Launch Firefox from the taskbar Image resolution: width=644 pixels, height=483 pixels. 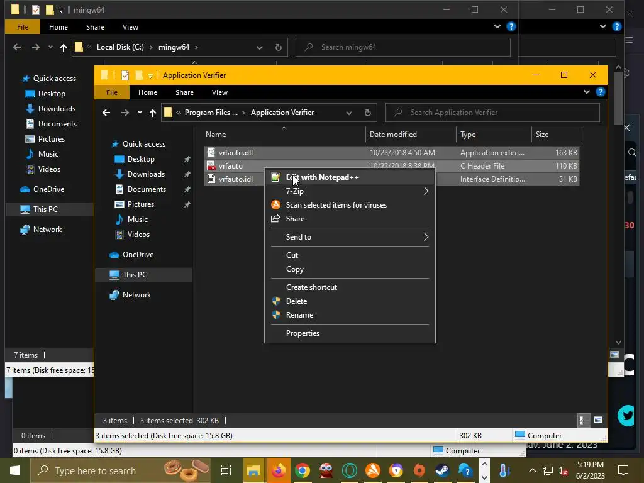279,470
